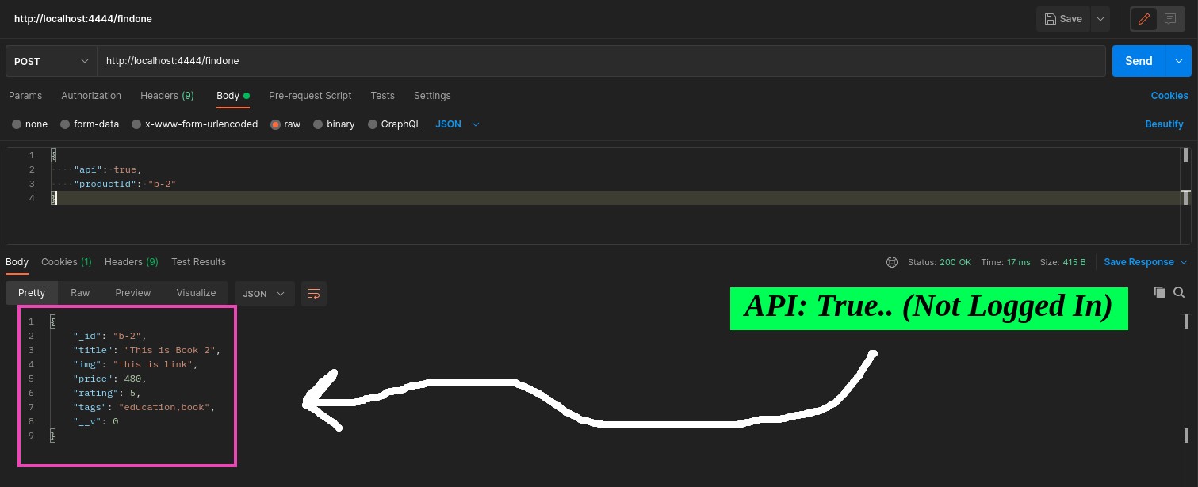Click the globe network icon near response status
This screenshot has height=487, width=1198.
892,261
